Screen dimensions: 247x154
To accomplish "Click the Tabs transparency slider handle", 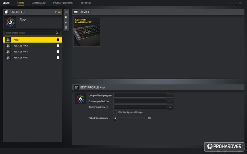I will (115, 118).
